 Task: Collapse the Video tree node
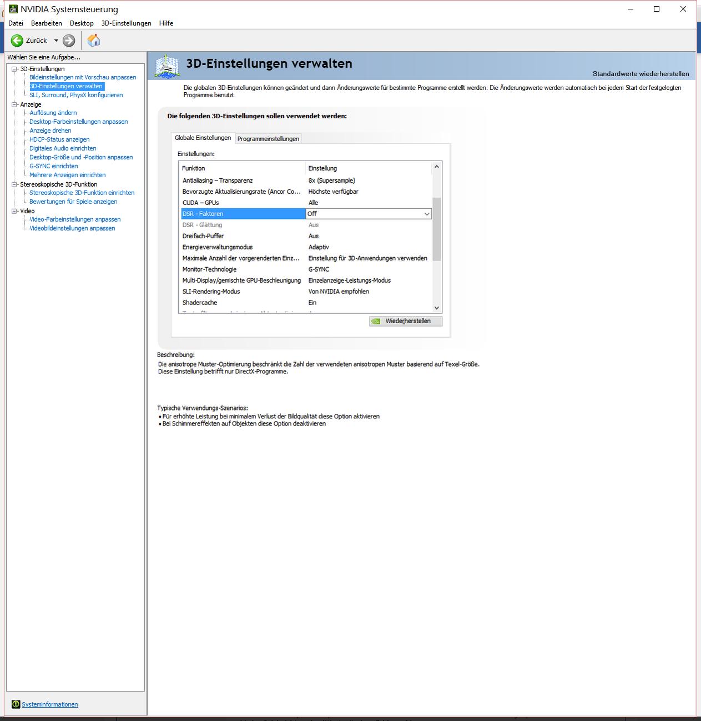point(14,211)
